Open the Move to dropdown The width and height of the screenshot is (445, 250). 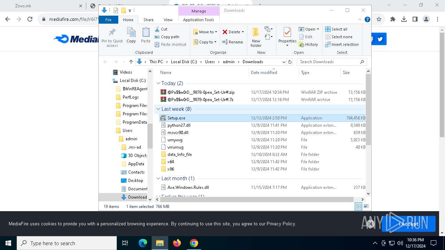click(x=205, y=32)
